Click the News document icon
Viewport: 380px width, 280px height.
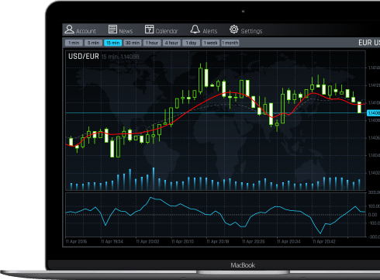[x=112, y=29]
